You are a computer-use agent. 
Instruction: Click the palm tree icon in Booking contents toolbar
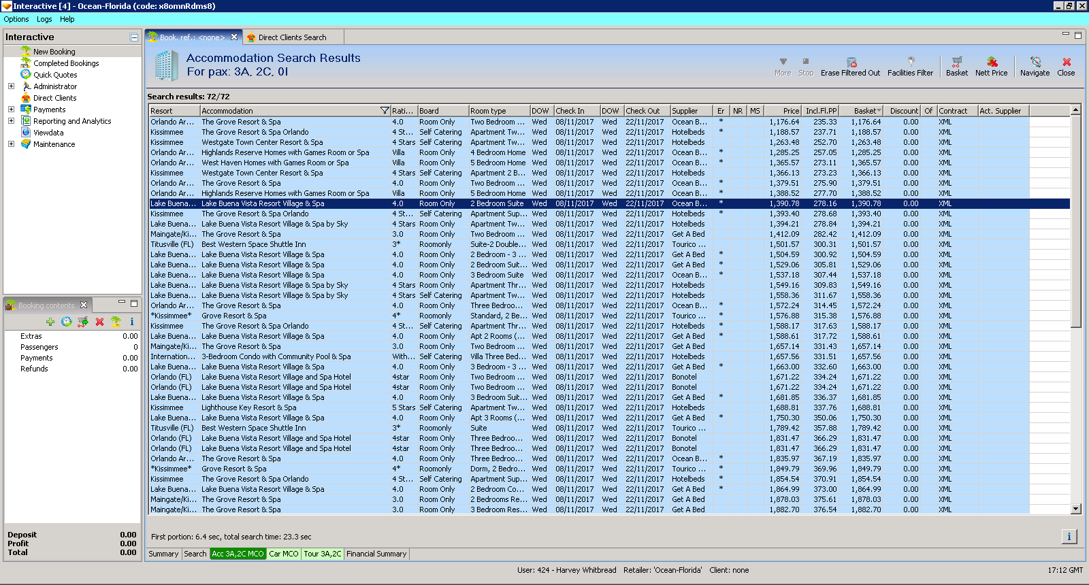(116, 322)
